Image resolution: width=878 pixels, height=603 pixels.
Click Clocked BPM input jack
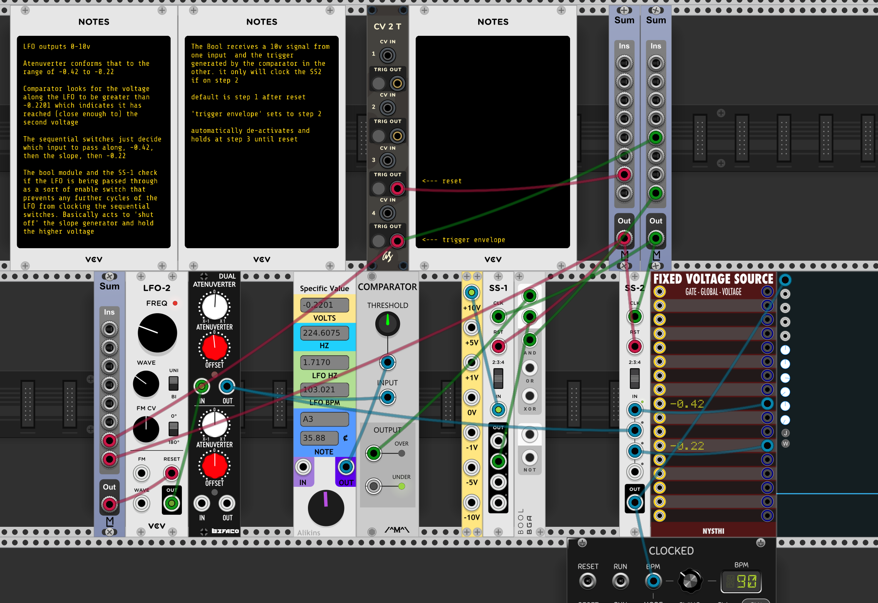(x=653, y=581)
